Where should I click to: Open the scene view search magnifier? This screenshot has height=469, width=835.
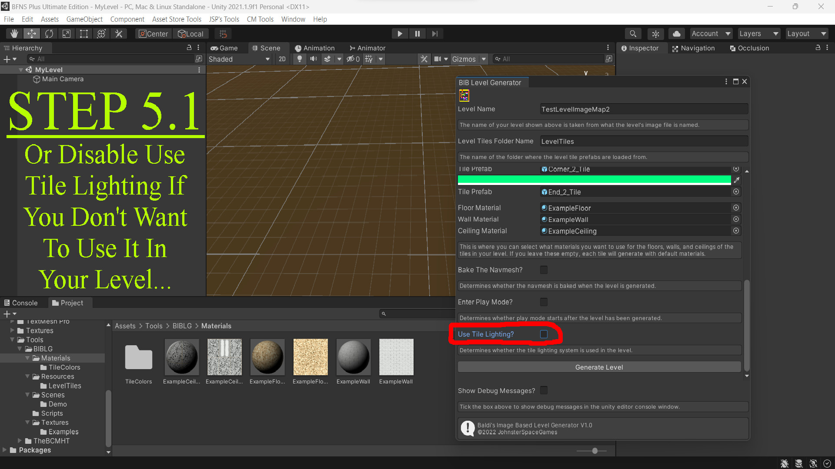click(633, 33)
